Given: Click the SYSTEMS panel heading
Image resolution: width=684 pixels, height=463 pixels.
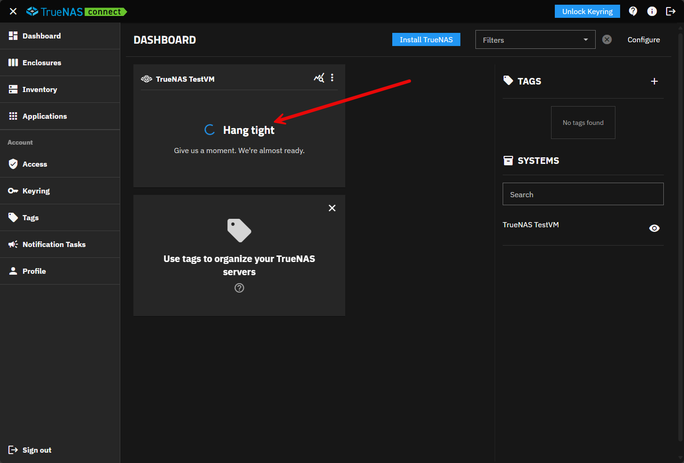Looking at the screenshot, I should [538, 161].
